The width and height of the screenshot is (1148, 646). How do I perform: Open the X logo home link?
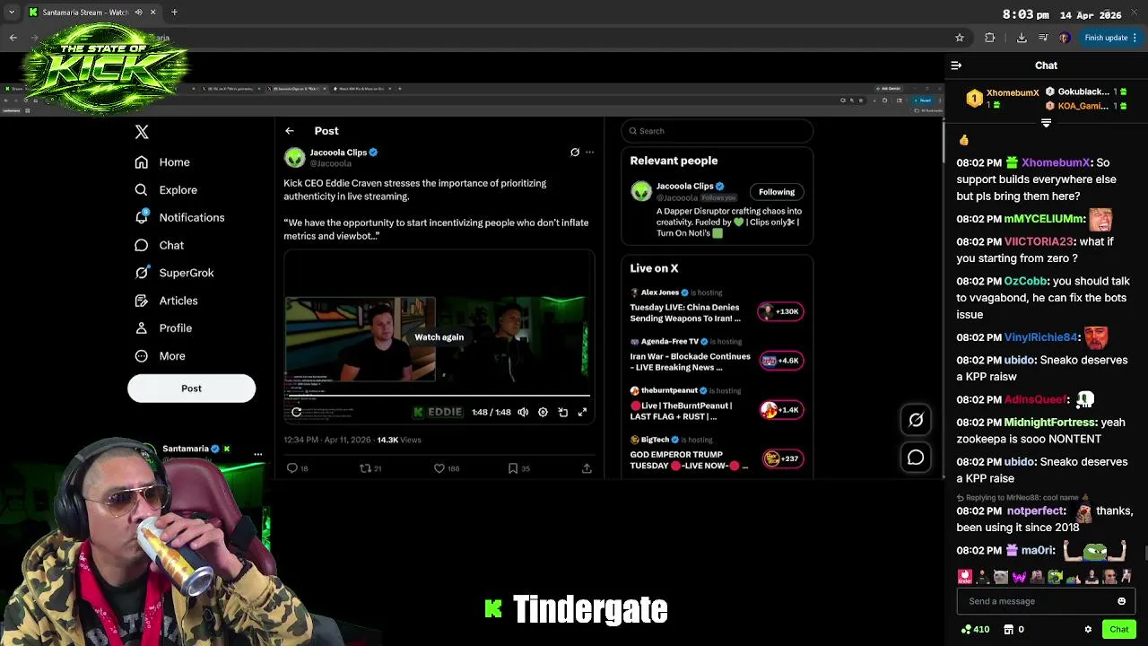pos(142,132)
